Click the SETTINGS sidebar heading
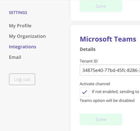The height and width of the screenshot is (131, 140). 18,13
